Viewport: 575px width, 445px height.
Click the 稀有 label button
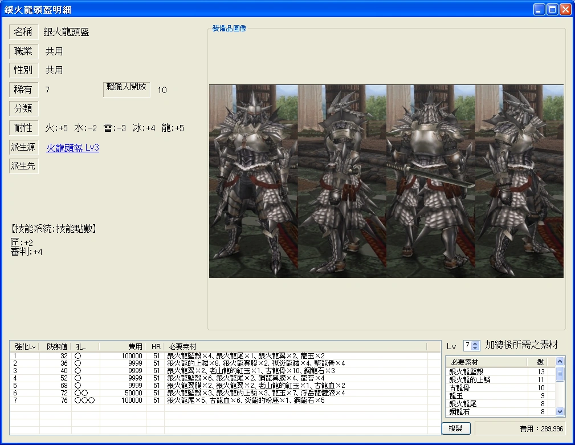tap(23, 90)
